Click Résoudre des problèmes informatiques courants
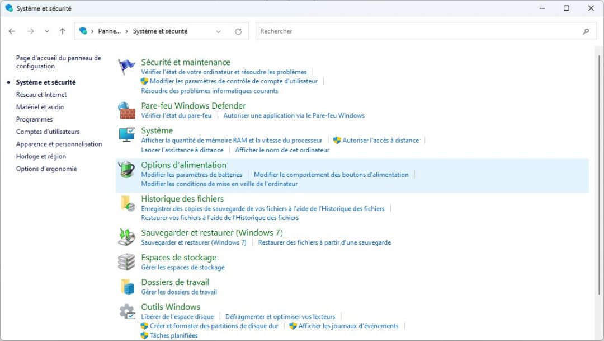Viewport: 604px width, 341px height. (x=210, y=91)
